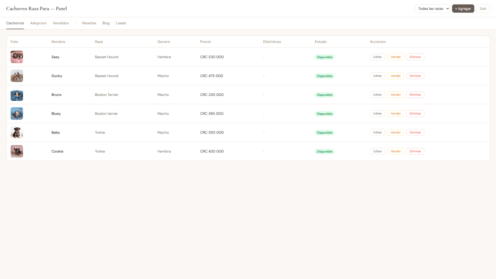Click the Distintivos column header

point(272,42)
